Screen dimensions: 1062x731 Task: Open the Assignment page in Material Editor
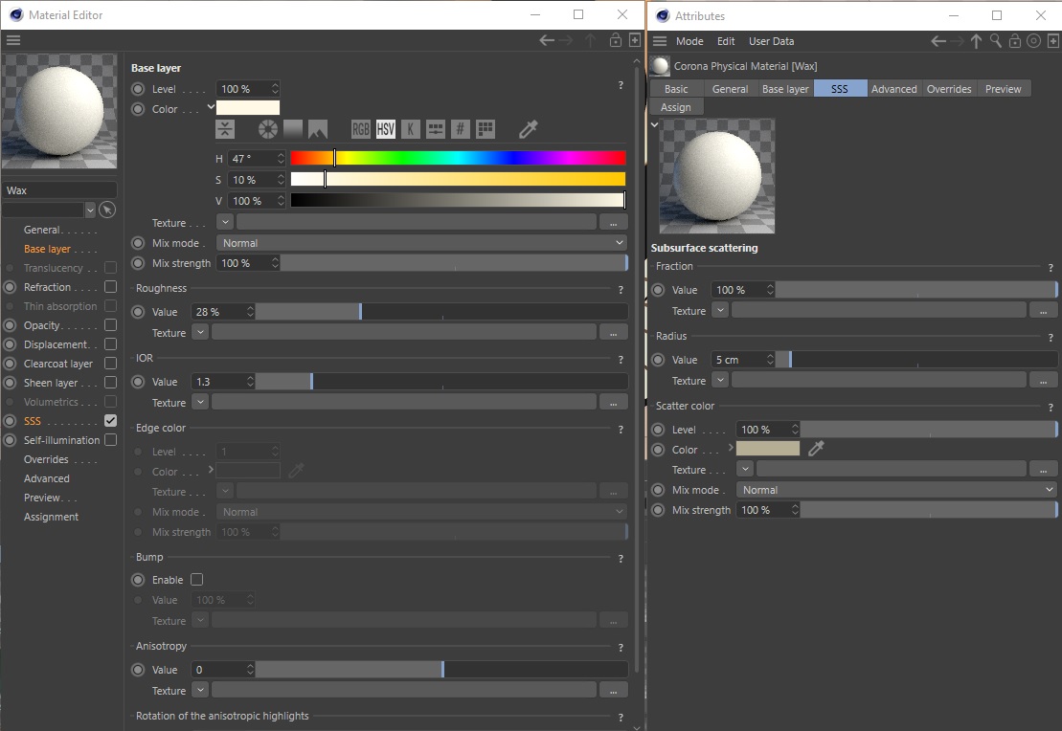pos(51,517)
